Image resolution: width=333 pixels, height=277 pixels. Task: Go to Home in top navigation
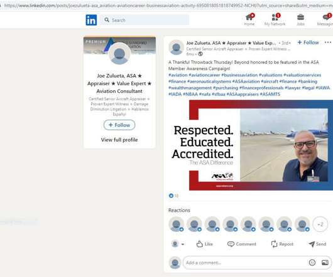click(x=249, y=19)
